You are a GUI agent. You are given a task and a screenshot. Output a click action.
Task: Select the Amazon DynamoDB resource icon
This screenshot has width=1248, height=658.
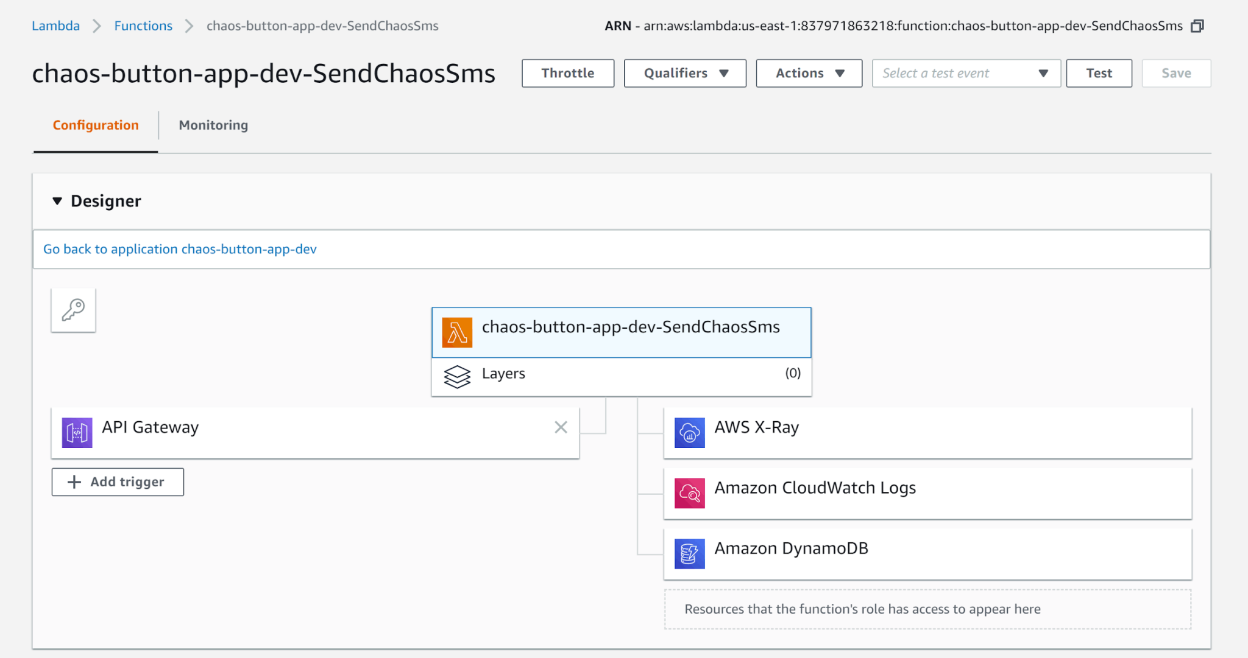pyautogui.click(x=689, y=553)
